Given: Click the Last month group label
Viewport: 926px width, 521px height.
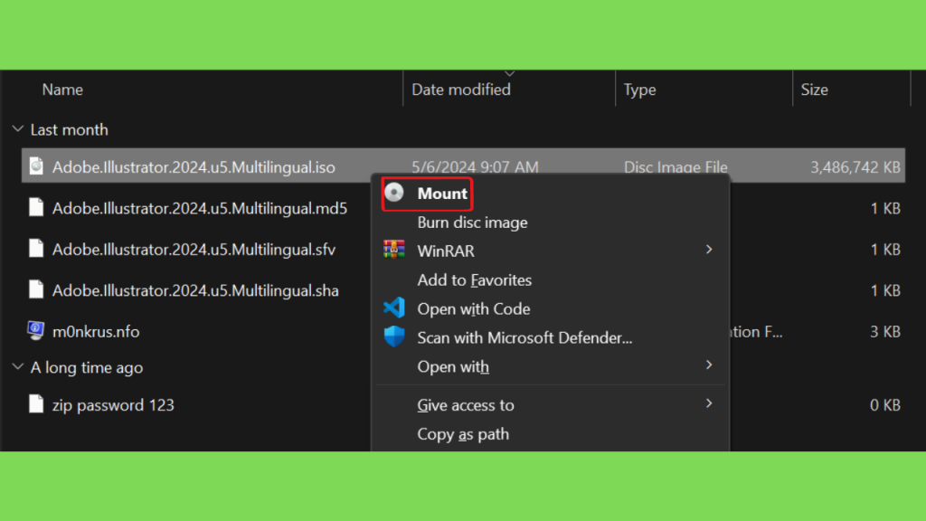Looking at the screenshot, I should [x=69, y=129].
